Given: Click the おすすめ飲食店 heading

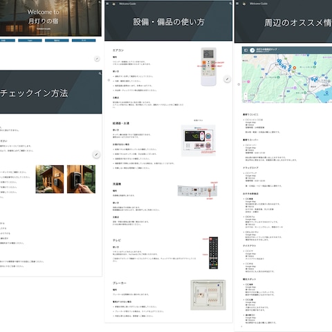Looking at the screenshot, I should coord(250,194).
